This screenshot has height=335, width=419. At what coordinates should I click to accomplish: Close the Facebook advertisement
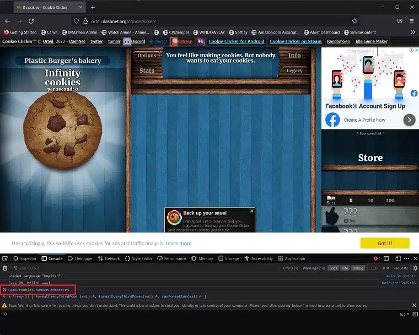416,50
